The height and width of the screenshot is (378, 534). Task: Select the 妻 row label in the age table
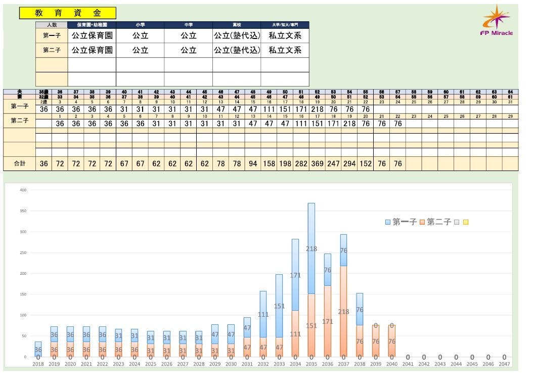point(19,97)
